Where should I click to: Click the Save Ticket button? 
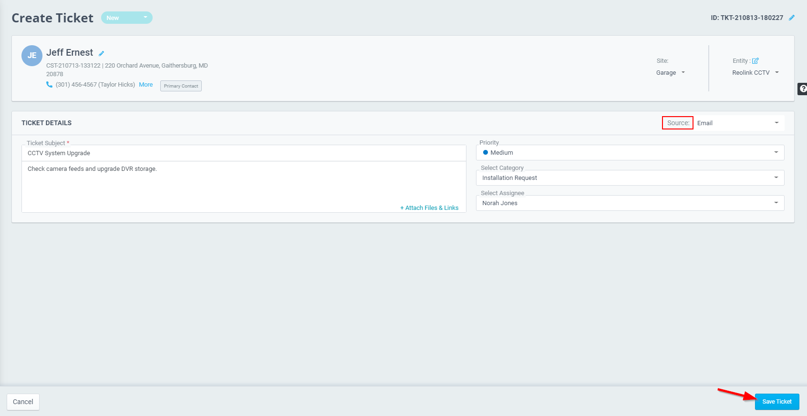[776, 402]
